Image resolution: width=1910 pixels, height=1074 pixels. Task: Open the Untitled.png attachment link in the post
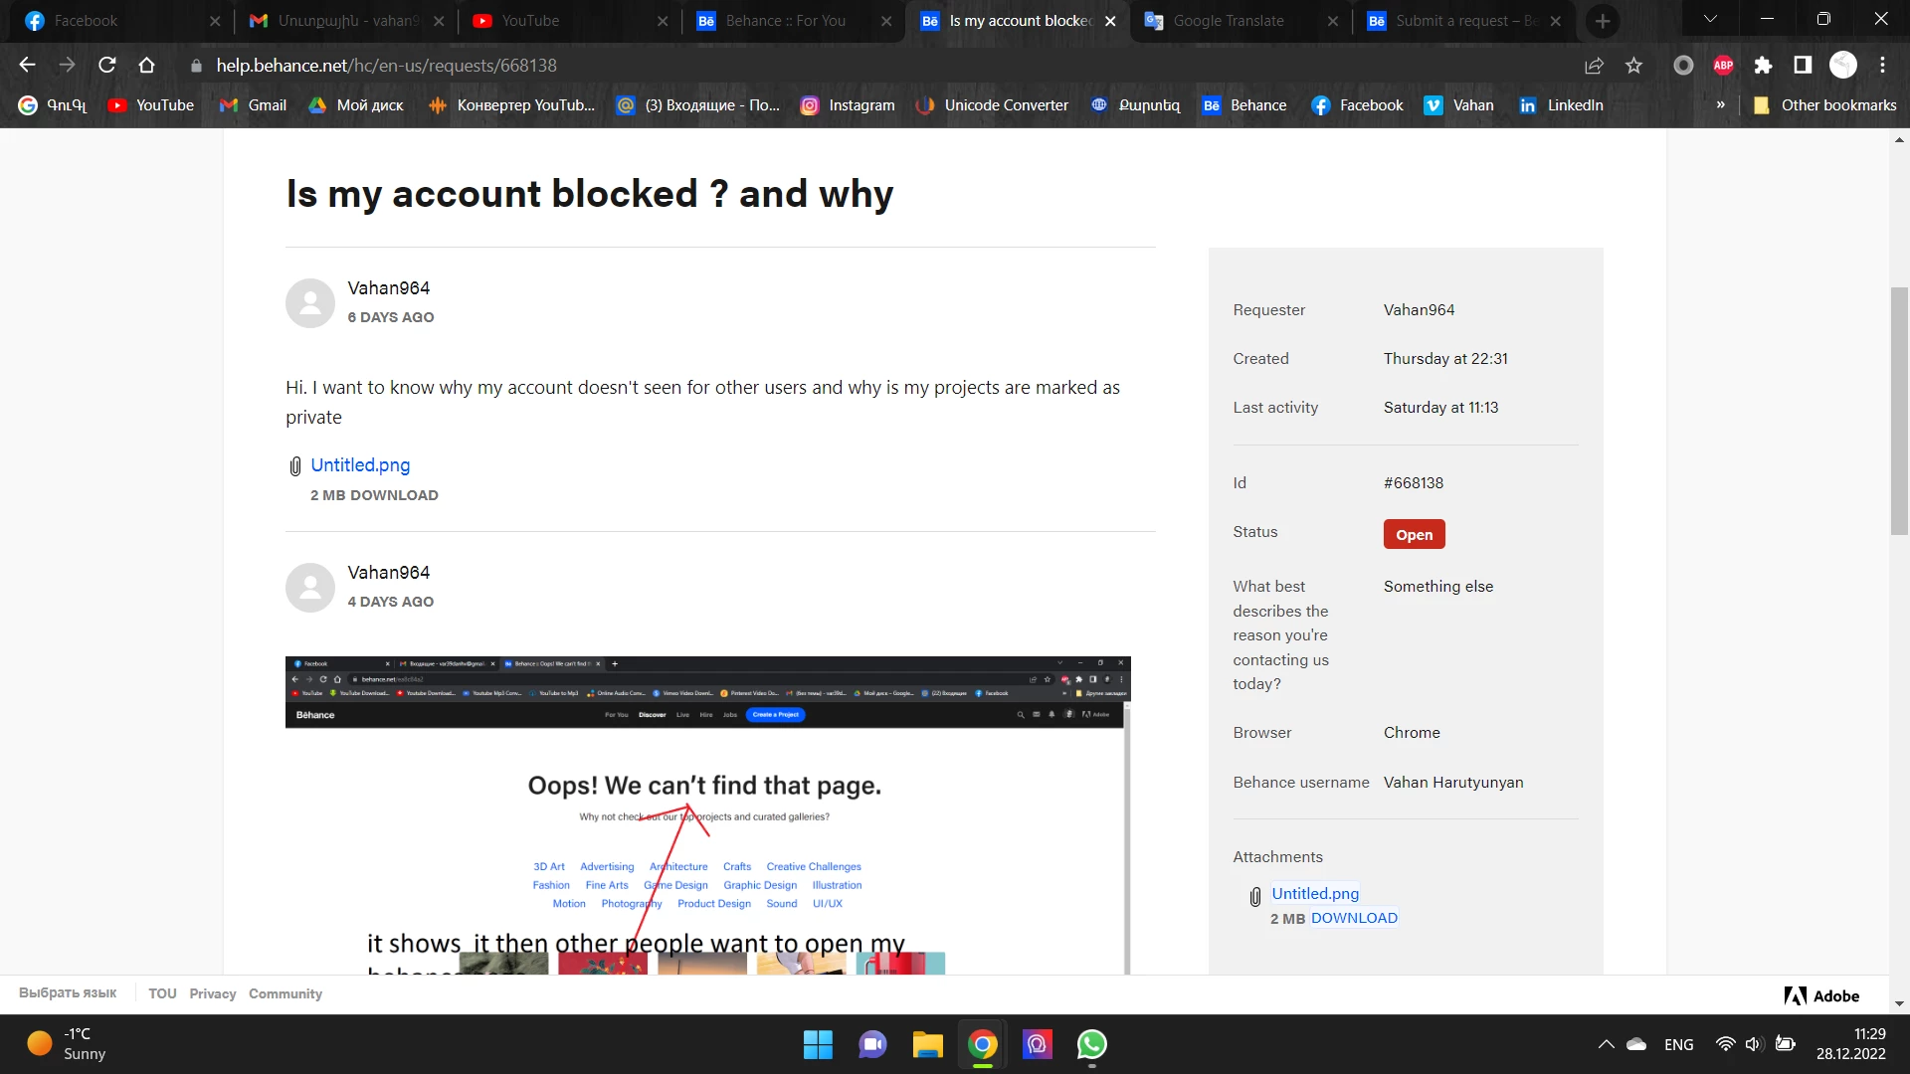click(360, 465)
